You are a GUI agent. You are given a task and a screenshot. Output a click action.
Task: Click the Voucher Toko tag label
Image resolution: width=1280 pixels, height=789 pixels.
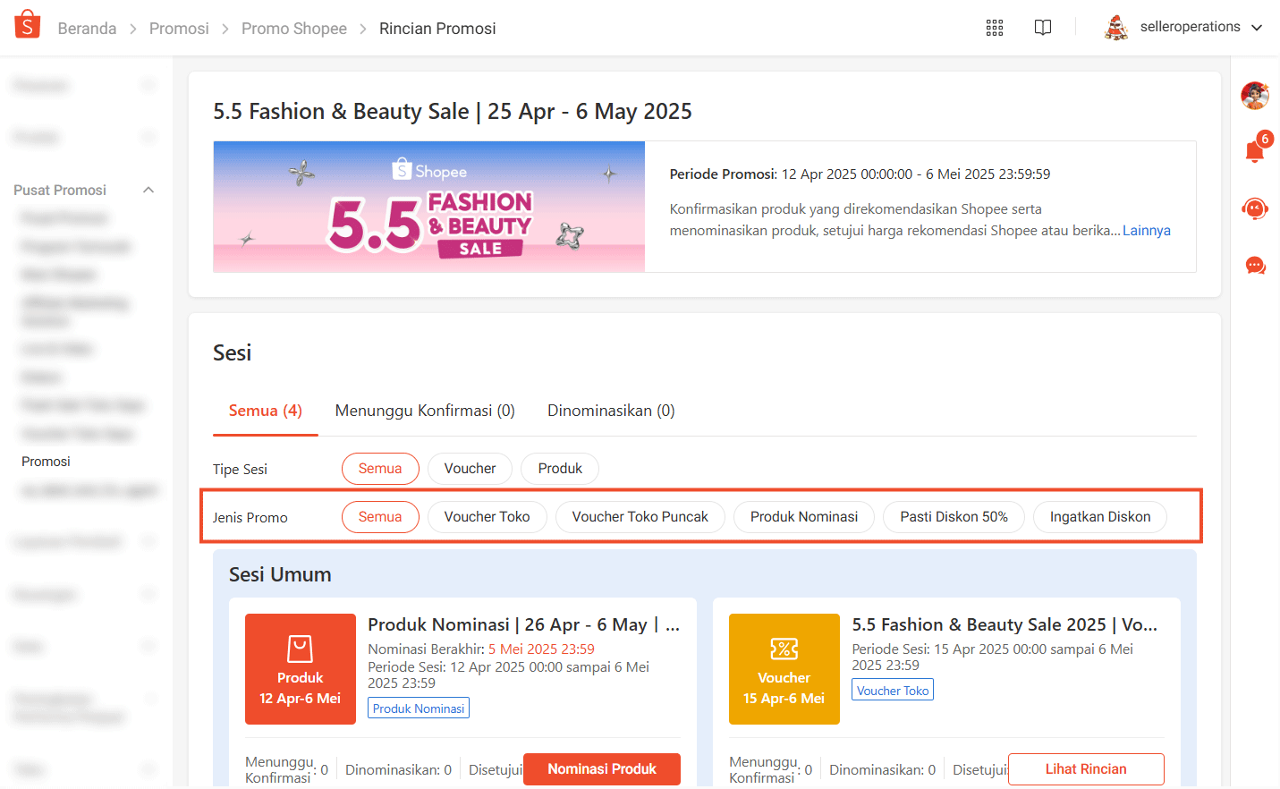[893, 690]
